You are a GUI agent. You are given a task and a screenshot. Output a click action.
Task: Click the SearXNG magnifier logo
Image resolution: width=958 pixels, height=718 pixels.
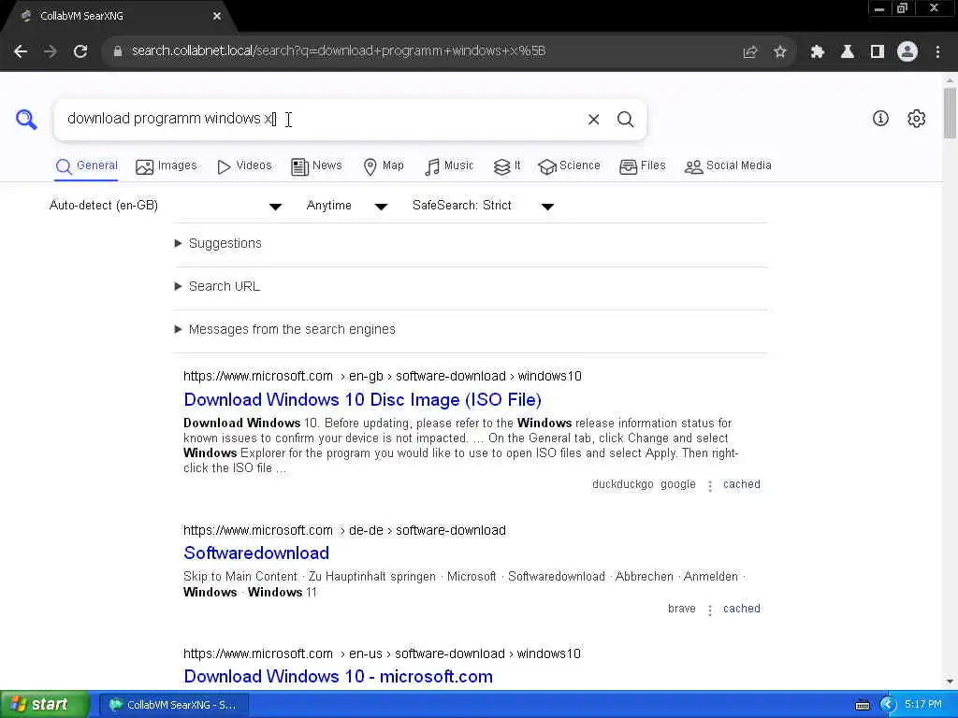26,119
